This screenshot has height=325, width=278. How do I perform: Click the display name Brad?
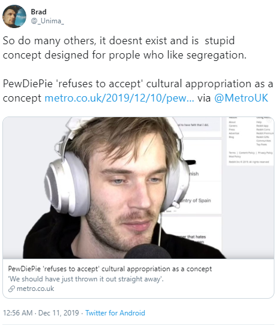click(39, 12)
